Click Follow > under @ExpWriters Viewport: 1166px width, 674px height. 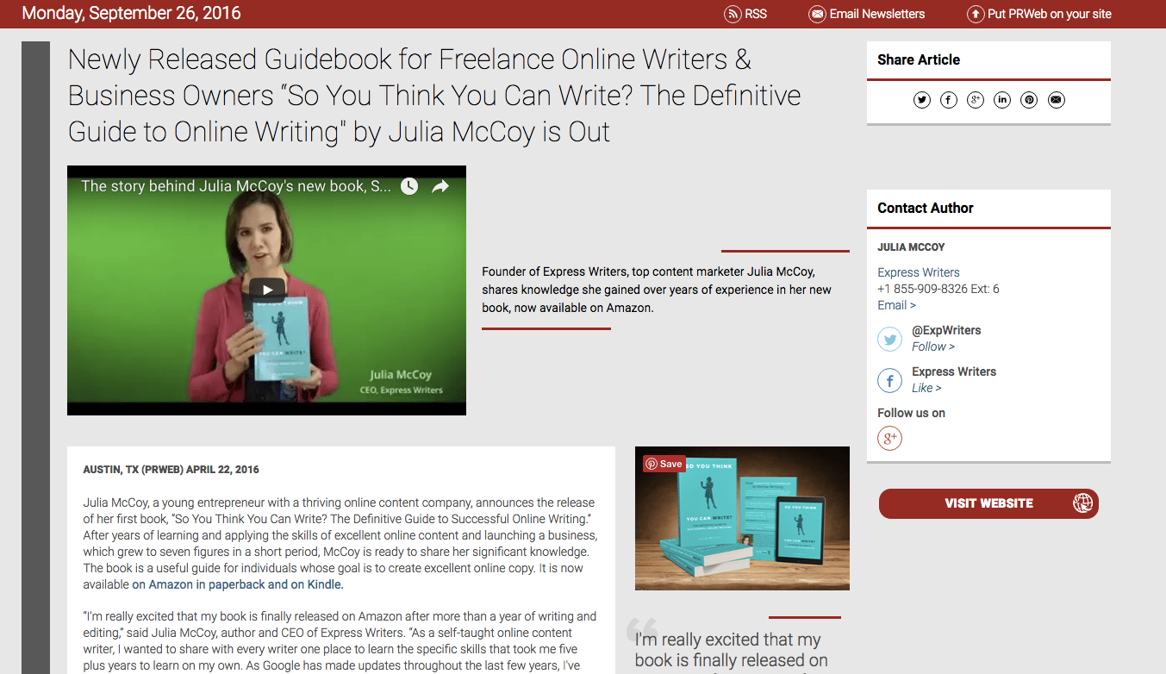click(933, 346)
